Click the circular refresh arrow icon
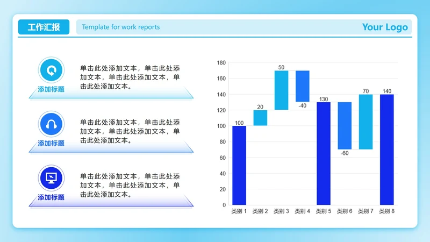Viewport: 430px width, 242px height. pyautogui.click(x=51, y=70)
